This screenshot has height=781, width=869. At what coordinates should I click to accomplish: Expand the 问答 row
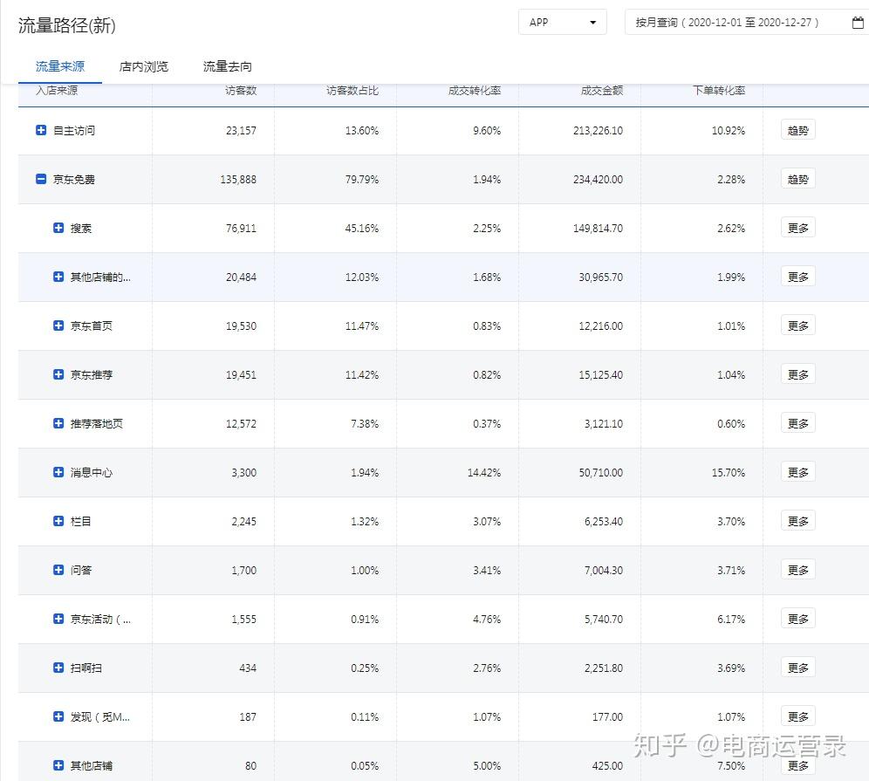tap(58, 570)
